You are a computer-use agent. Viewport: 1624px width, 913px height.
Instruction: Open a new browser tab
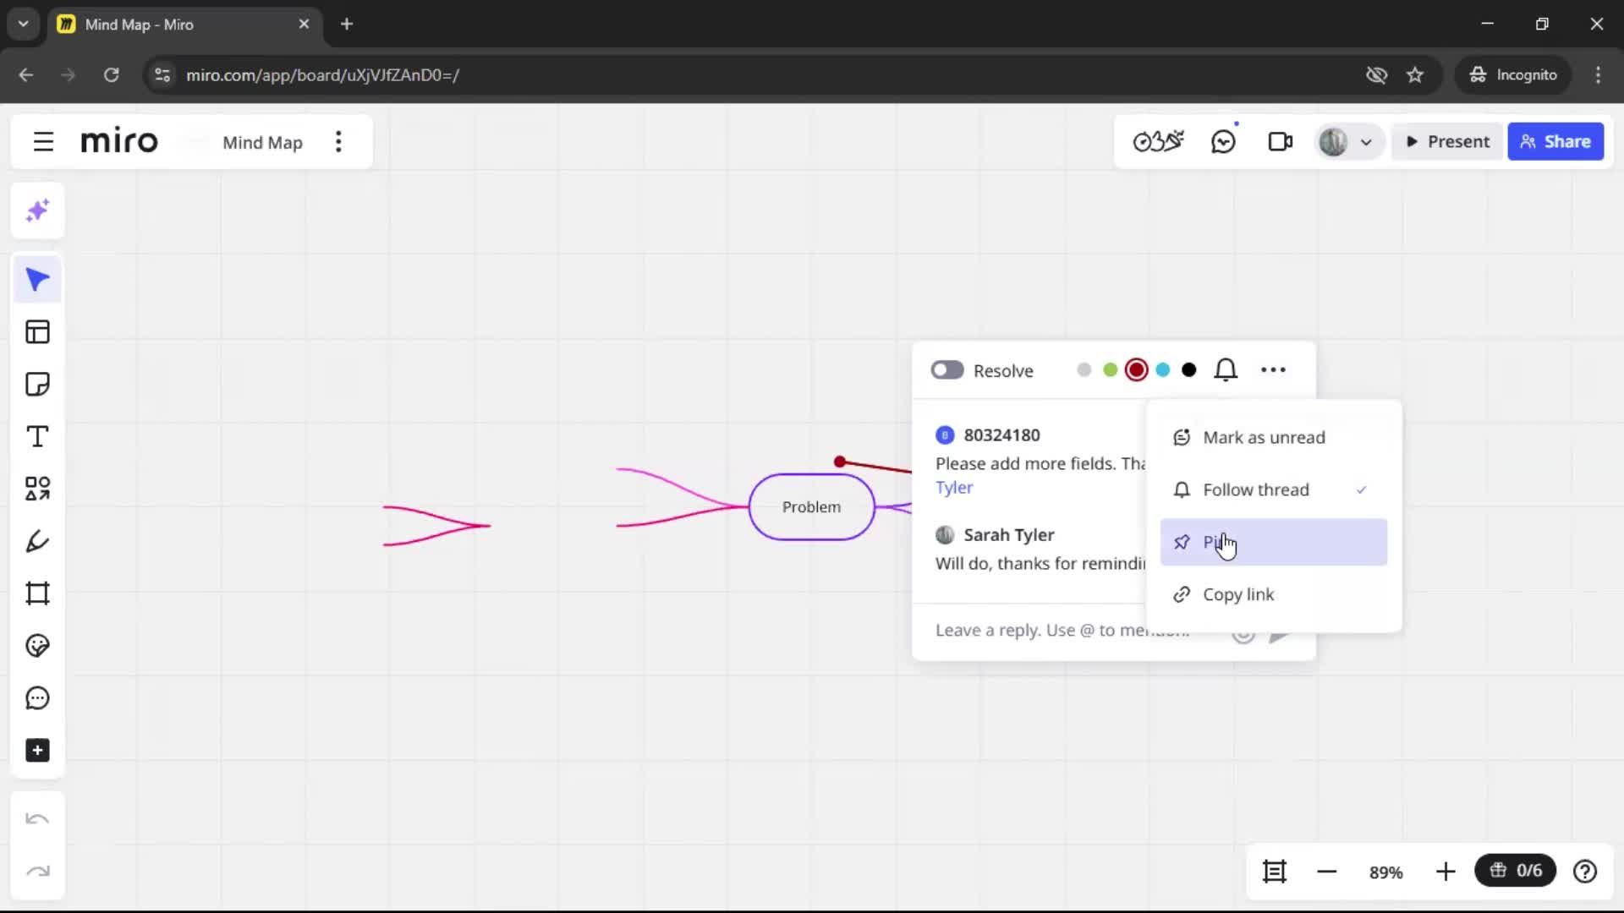coord(347,24)
